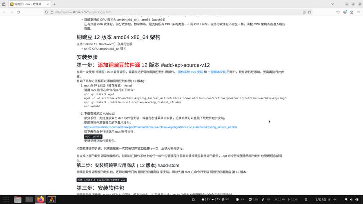The width and height of the screenshot is (363, 204).
Task: Click the wget -c -O command line
Action: 185,98
